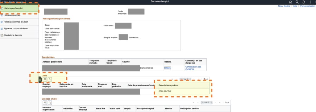Open Historique contrats d'a.tech. item
Screen dimensions: 316x112
[x=15, y=22]
